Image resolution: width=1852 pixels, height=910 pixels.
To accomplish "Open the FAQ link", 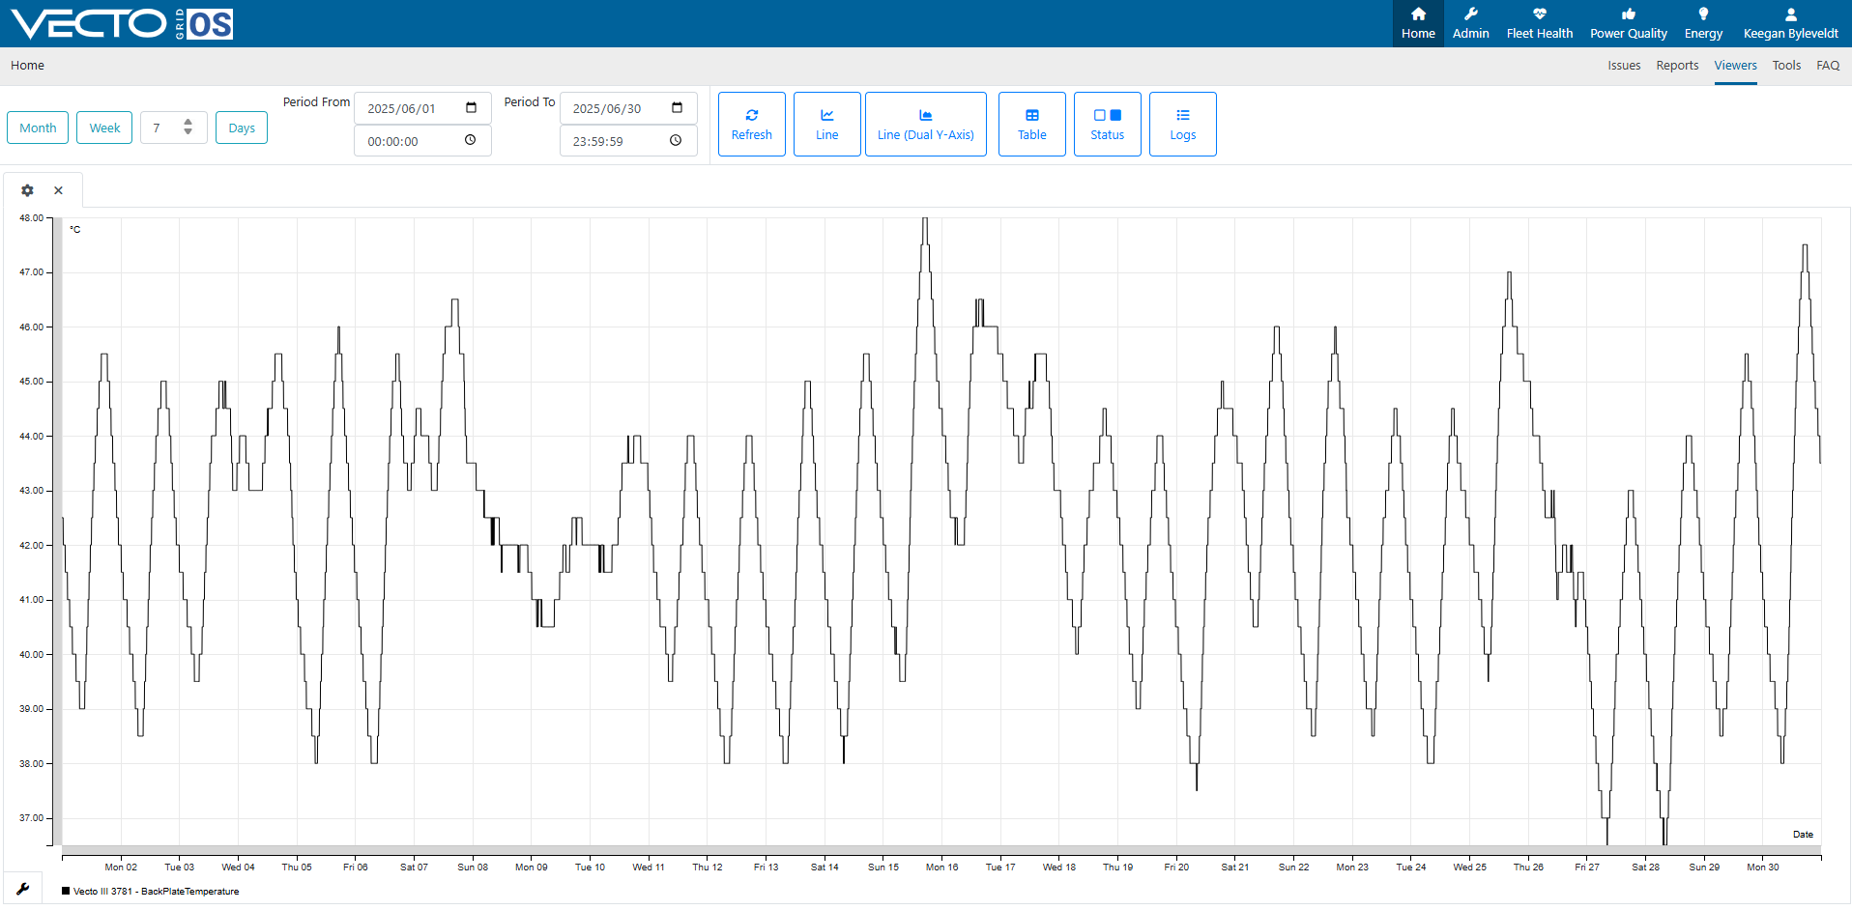I will pyautogui.click(x=1828, y=66).
